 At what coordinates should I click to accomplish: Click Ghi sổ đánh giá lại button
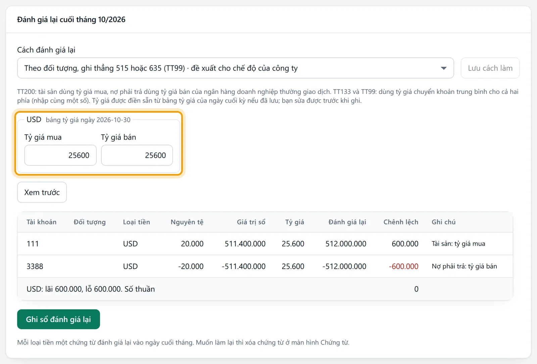pyautogui.click(x=58, y=319)
